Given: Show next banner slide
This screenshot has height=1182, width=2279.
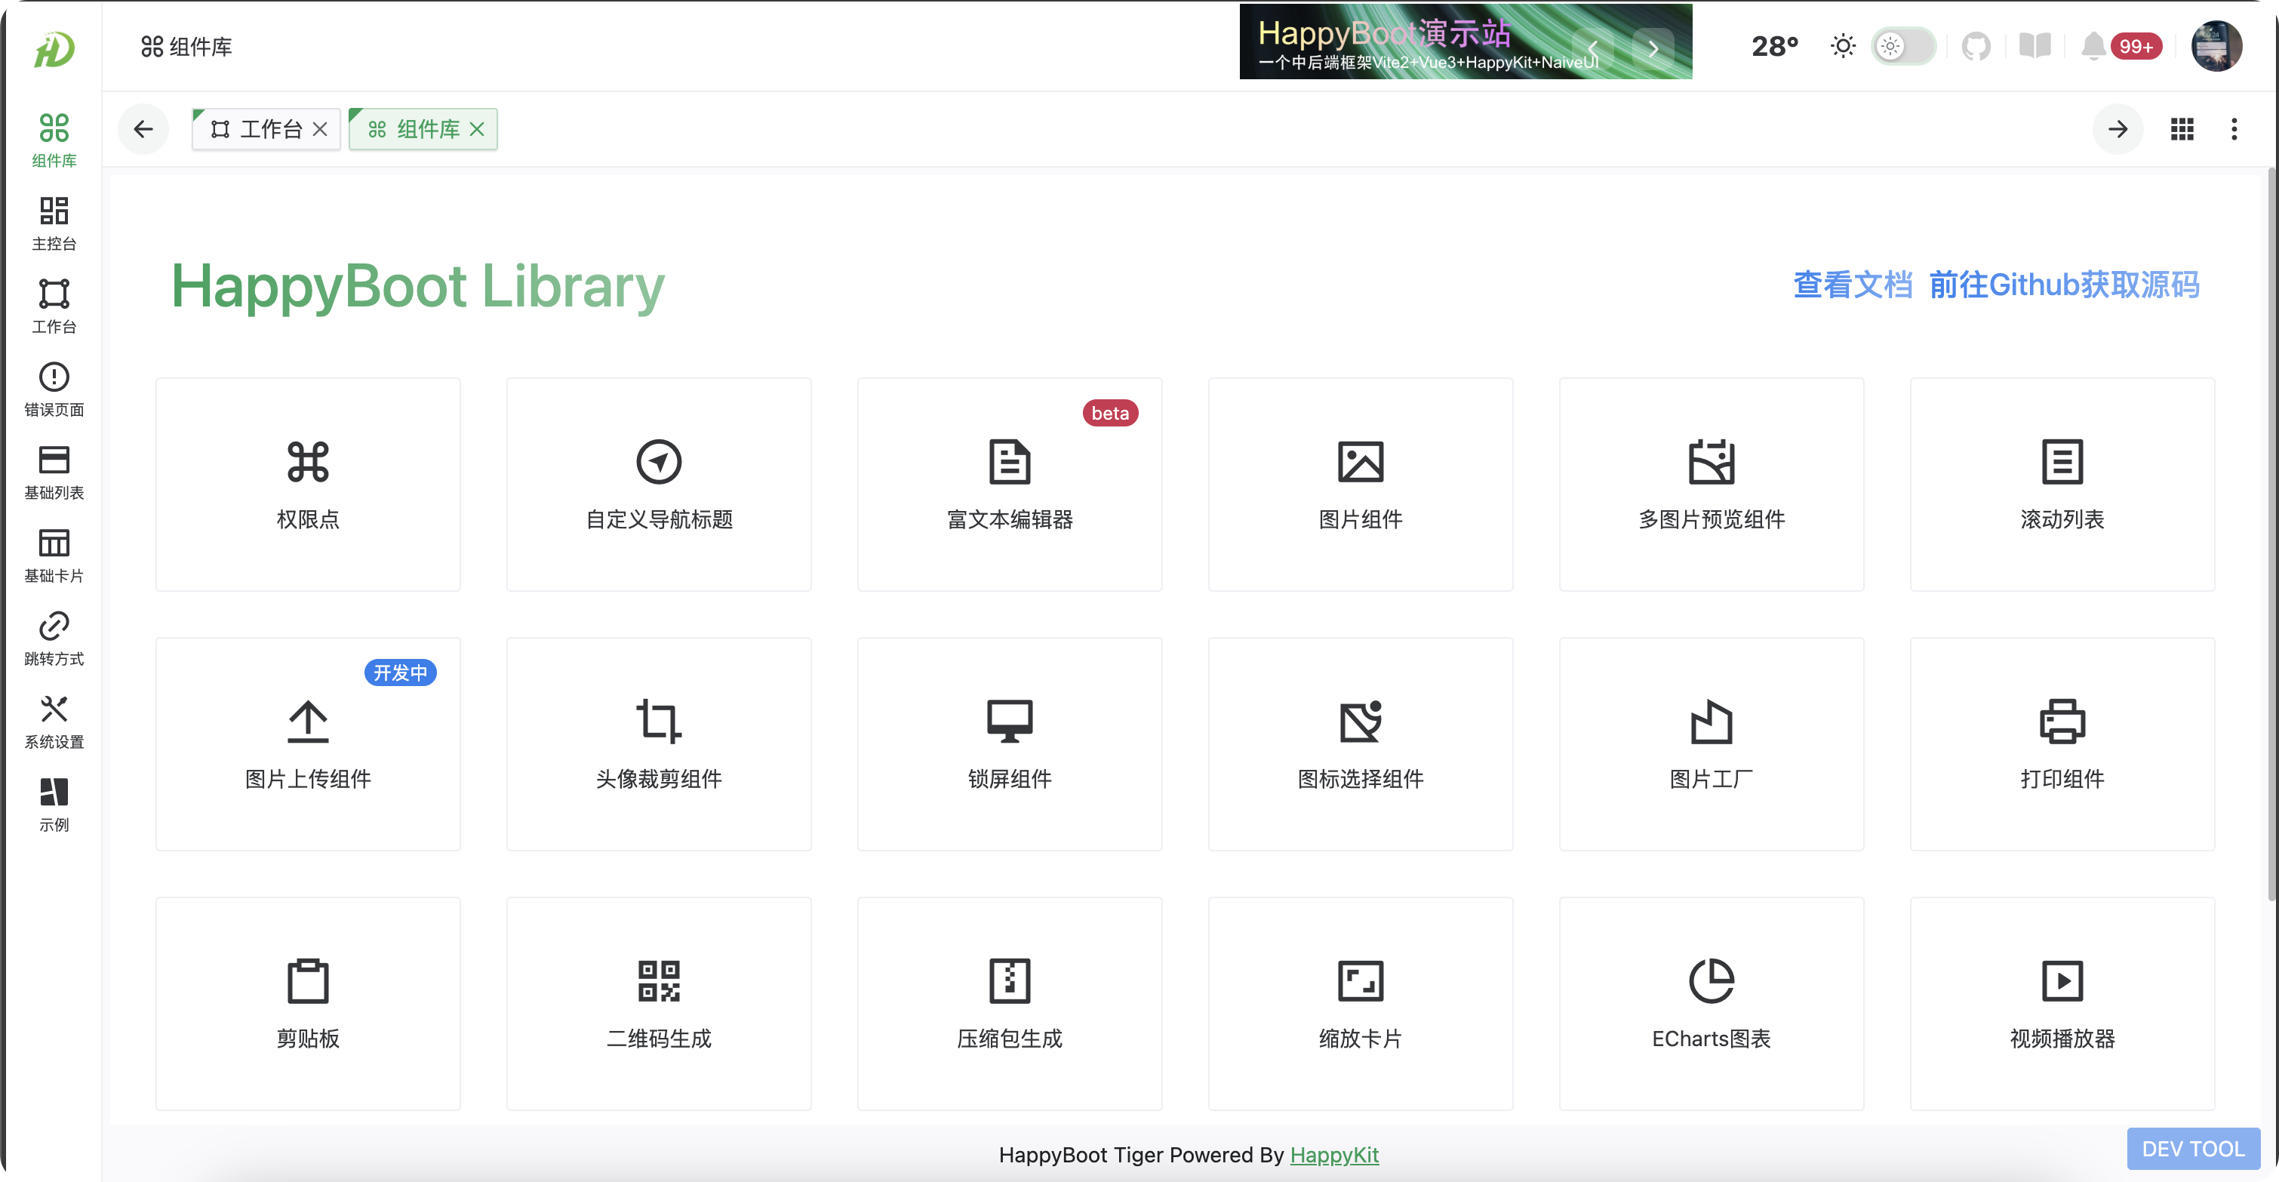Looking at the screenshot, I should (1652, 48).
